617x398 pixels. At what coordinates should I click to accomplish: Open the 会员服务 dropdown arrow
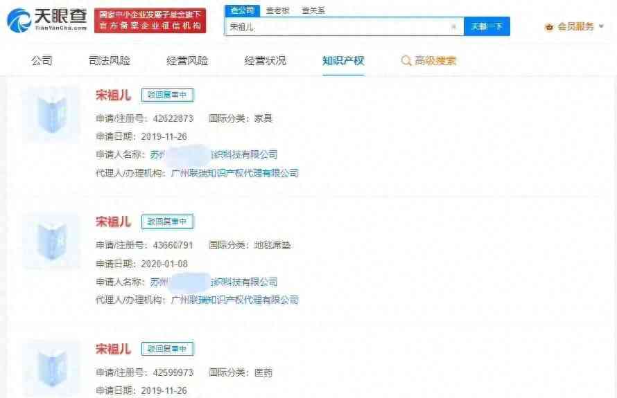tap(601, 26)
